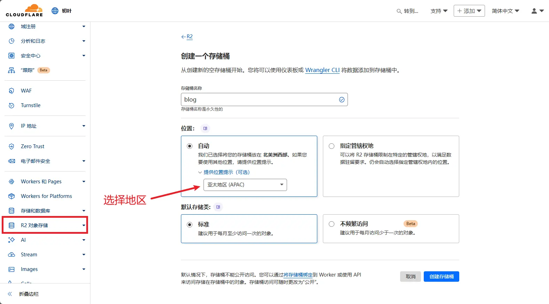This screenshot has width=549, height=304.
Task: Click the 电子邮件安全 envelope icon
Action: (x=11, y=161)
